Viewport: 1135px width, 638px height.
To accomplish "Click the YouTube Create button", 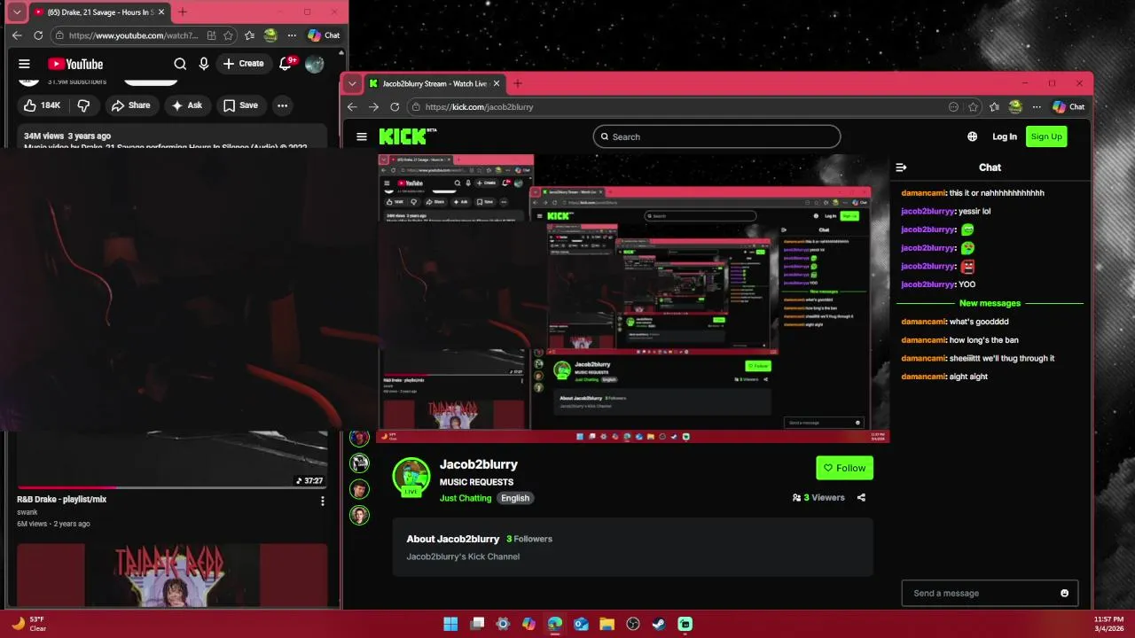I will (x=243, y=64).
